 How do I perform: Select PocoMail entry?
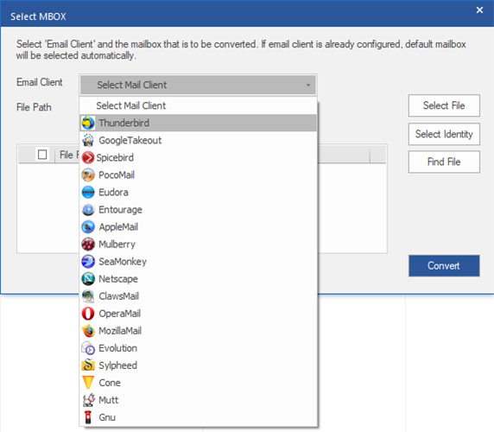198,175
